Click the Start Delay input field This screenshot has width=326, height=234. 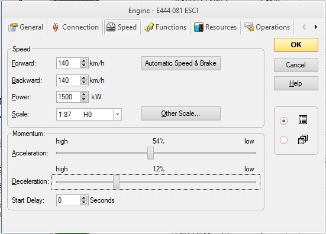click(x=68, y=200)
